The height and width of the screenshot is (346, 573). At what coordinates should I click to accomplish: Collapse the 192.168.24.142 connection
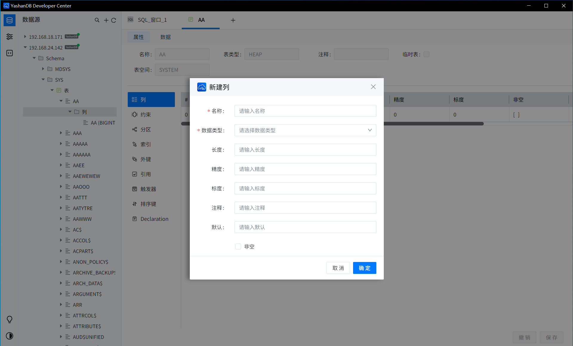(25, 47)
